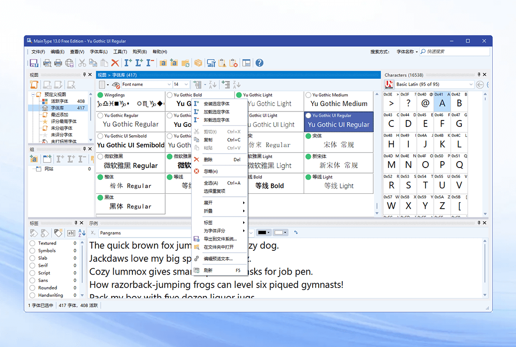
Task: Open the font size 14 dropdown
Action: click(x=186, y=85)
